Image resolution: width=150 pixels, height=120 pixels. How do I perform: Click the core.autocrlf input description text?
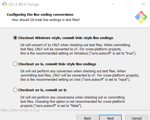pos(80,75)
